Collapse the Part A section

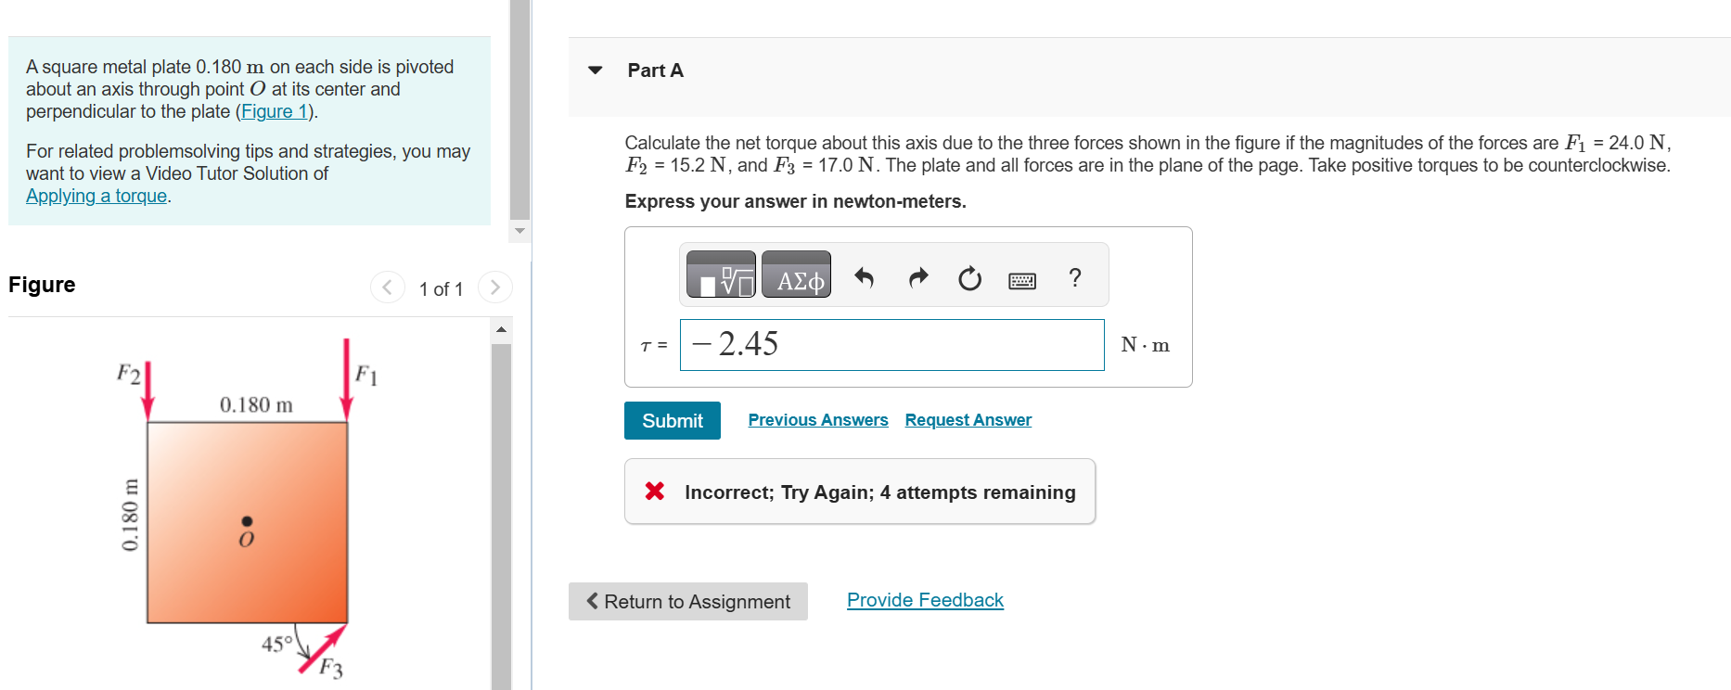(x=595, y=70)
